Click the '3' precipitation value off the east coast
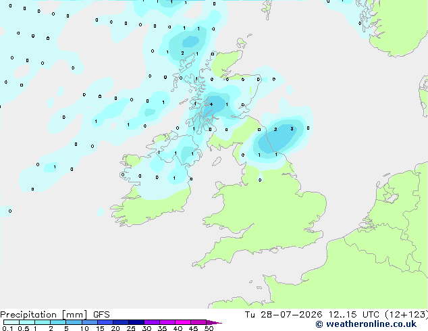The image size is (428, 331). pyautogui.click(x=292, y=128)
